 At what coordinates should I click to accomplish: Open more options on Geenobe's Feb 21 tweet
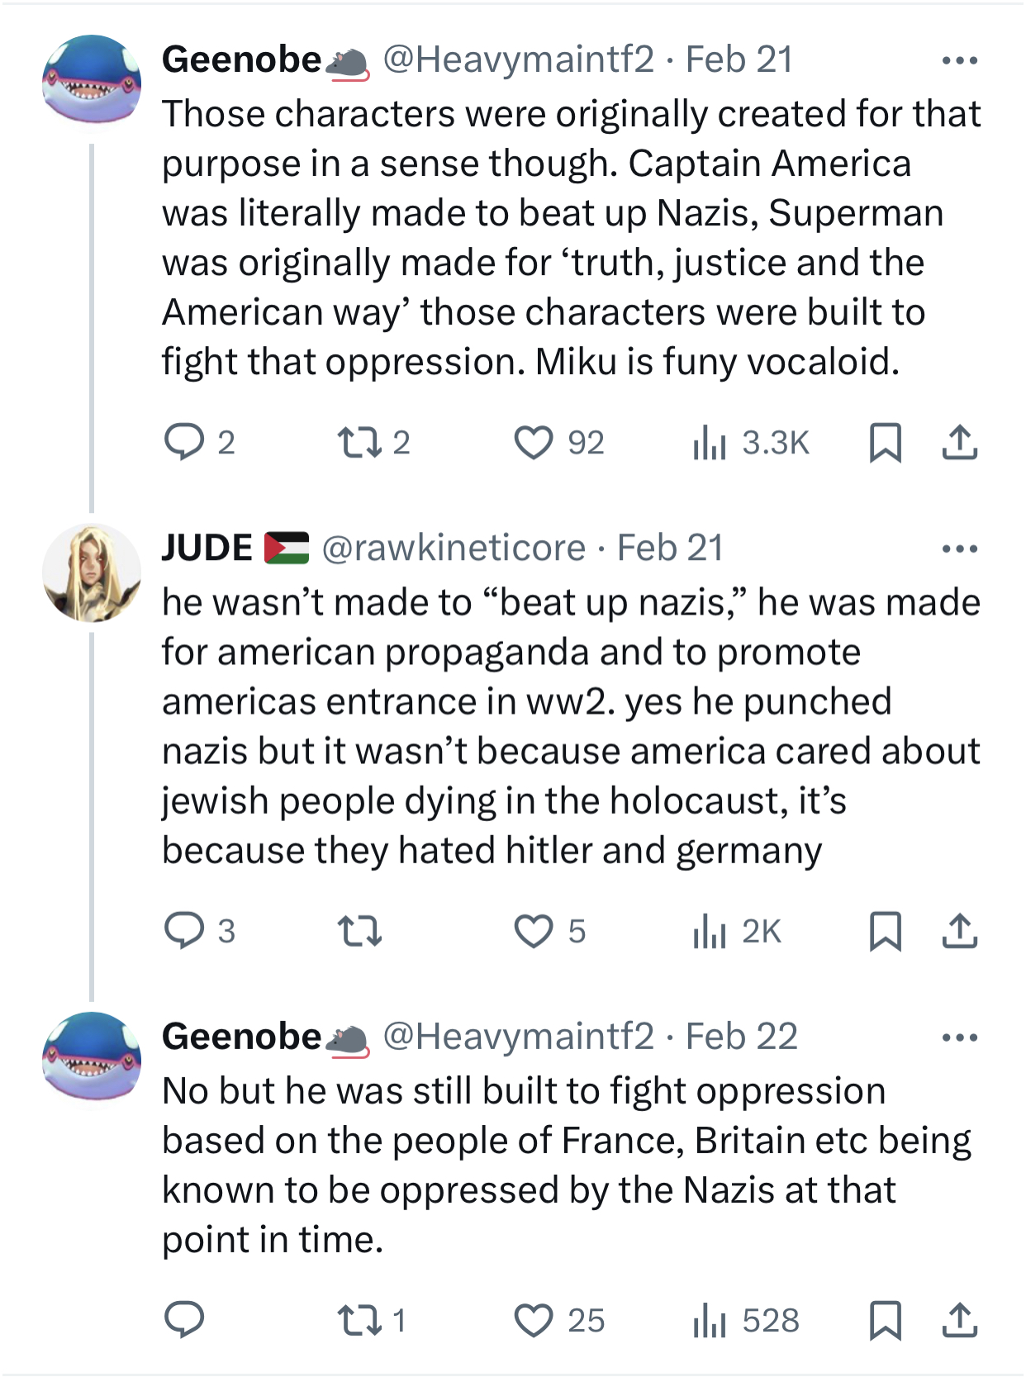click(x=959, y=60)
